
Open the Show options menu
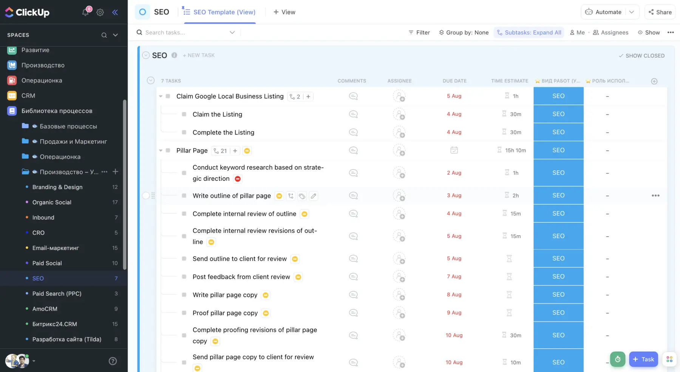click(x=649, y=32)
